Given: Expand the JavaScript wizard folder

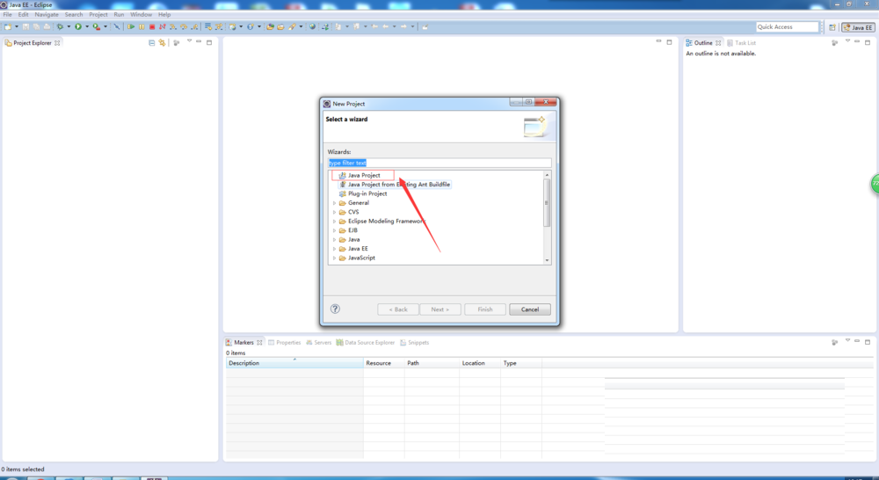Looking at the screenshot, I should coord(335,258).
